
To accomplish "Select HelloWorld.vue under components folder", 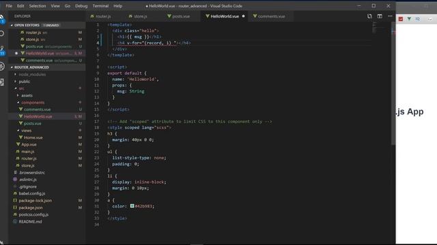I will (x=47, y=116).
